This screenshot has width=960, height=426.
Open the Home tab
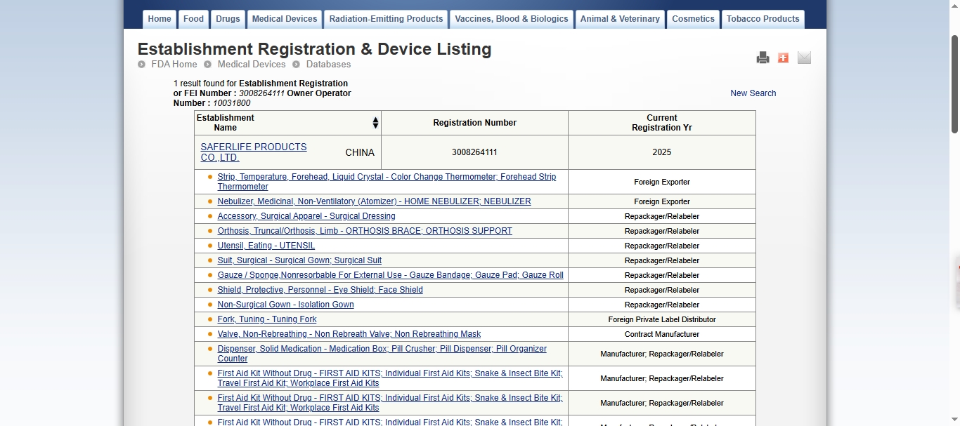[160, 19]
